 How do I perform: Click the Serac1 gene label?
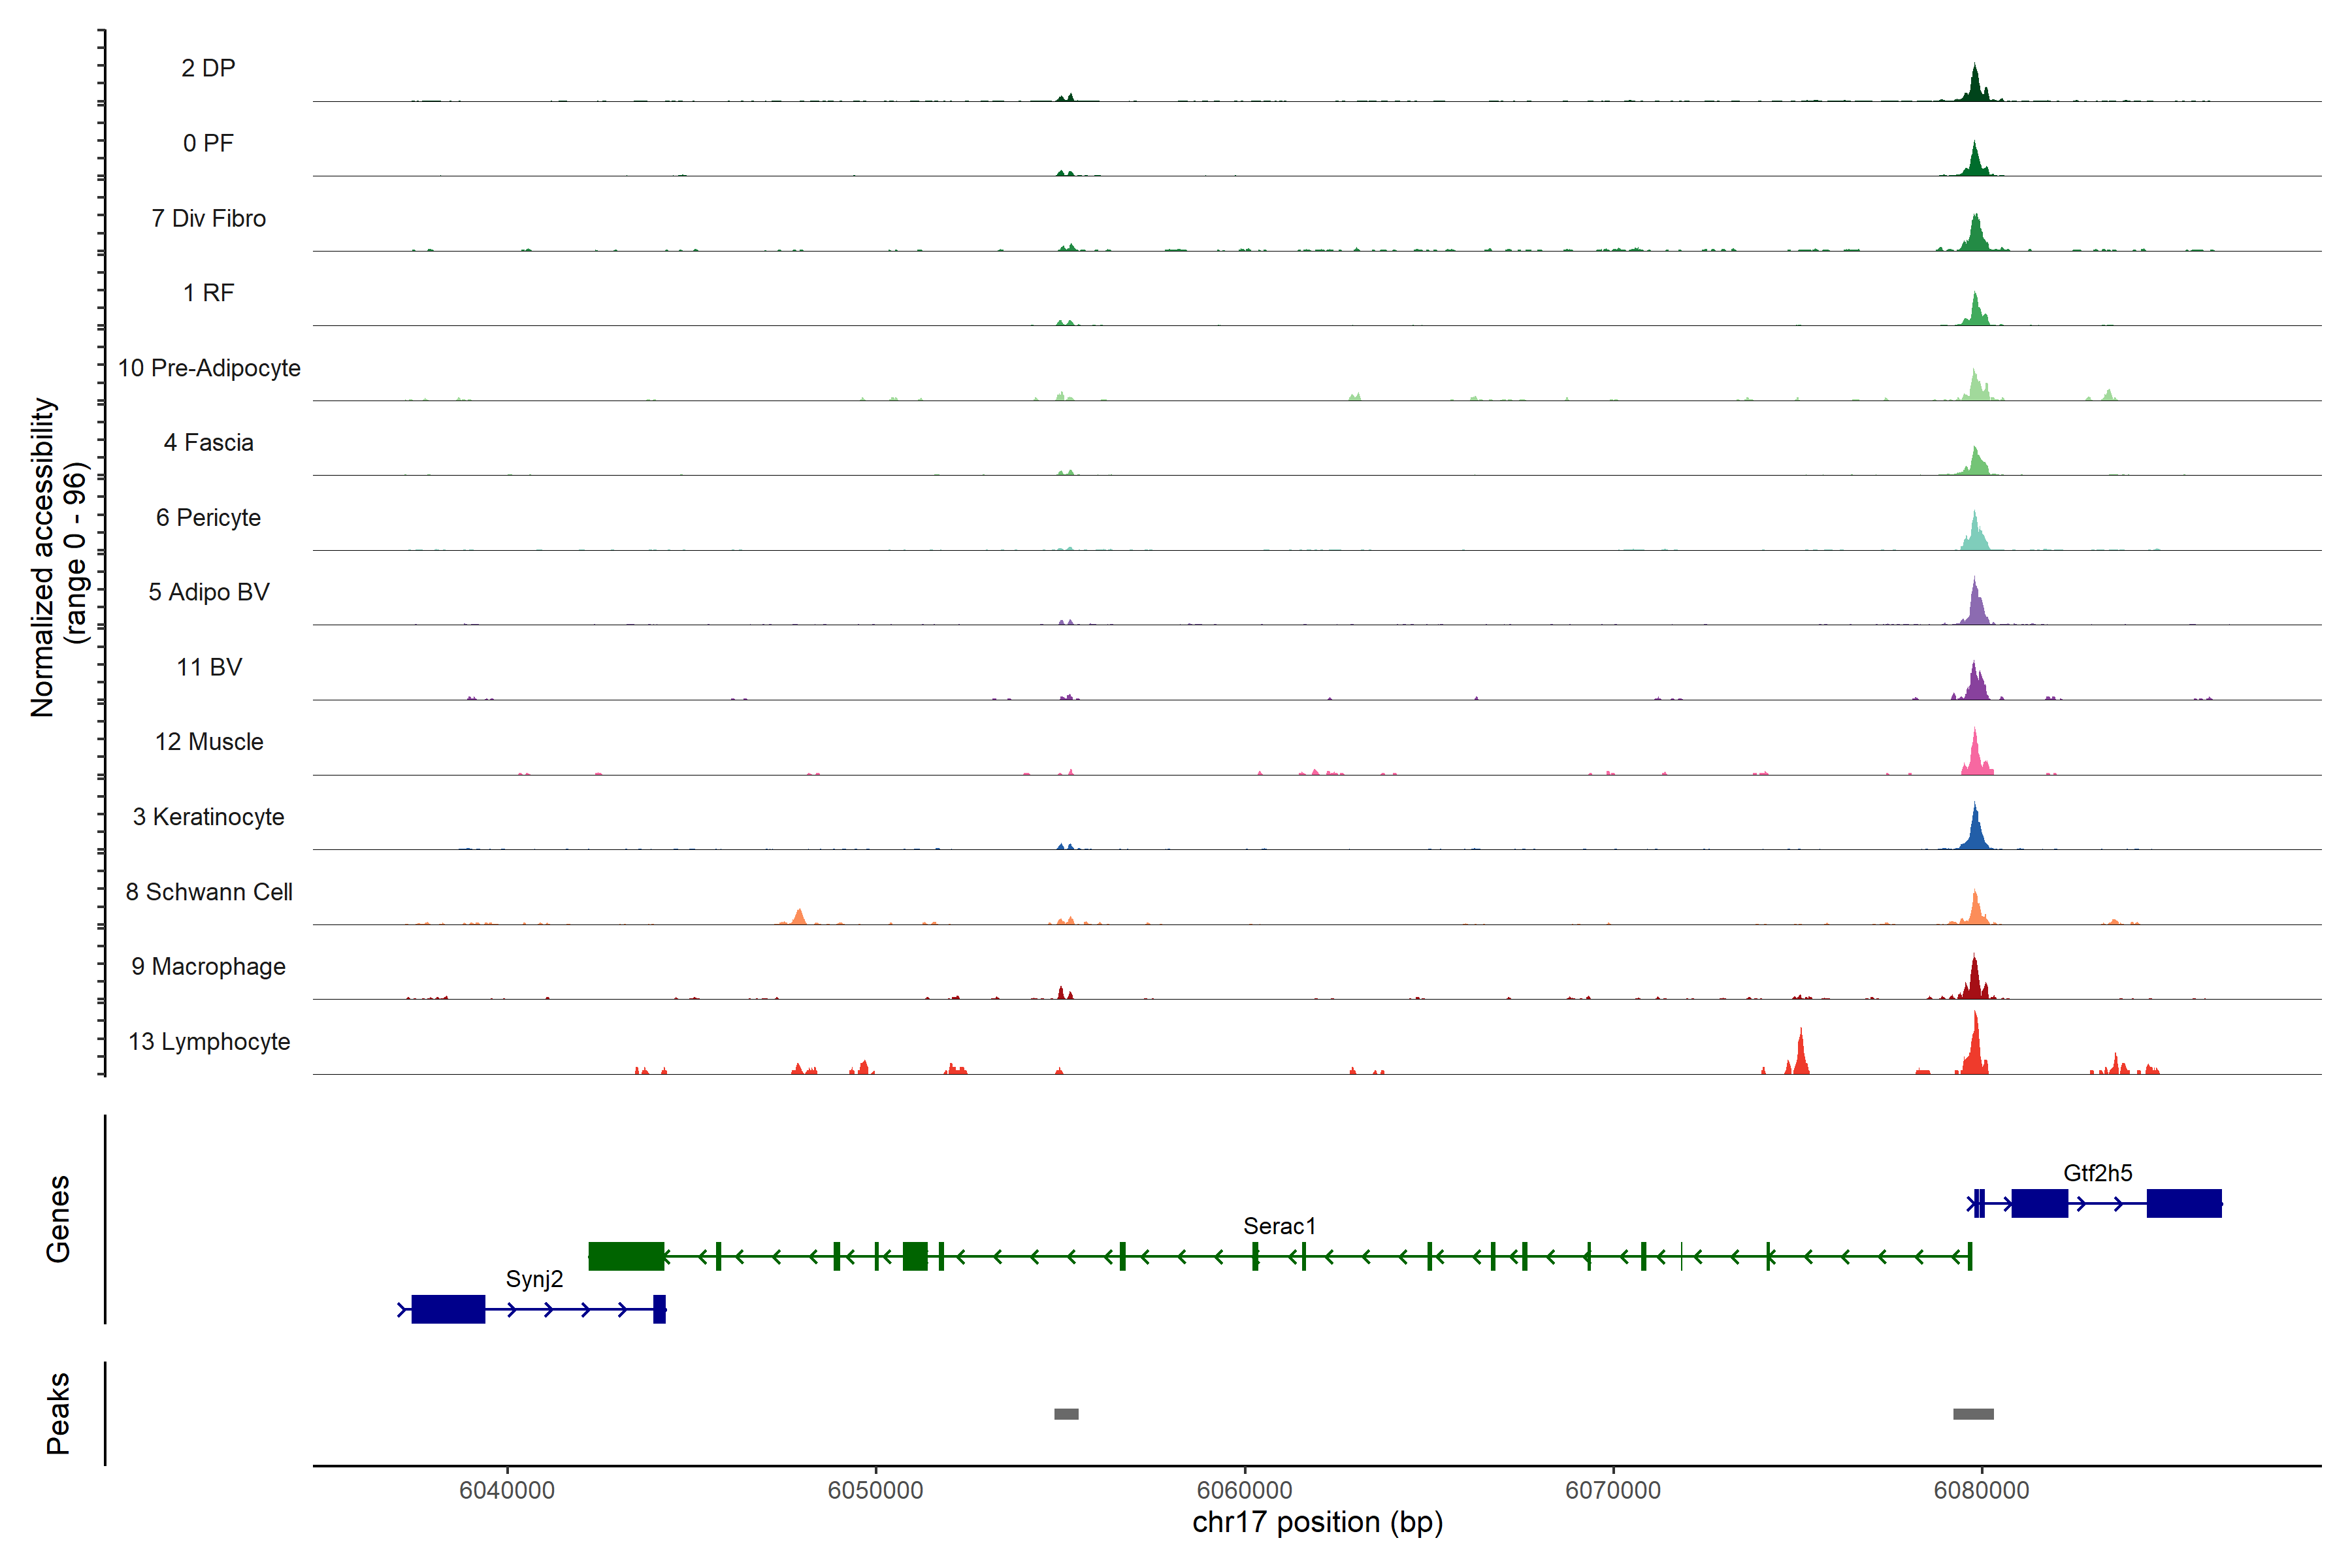[x=1279, y=1226]
